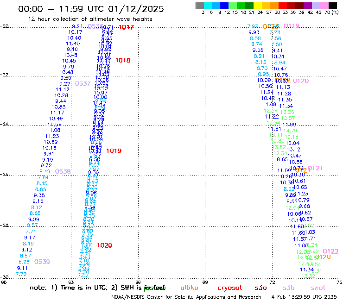Click the '70 (ft)' legend scale label

[331, 12]
